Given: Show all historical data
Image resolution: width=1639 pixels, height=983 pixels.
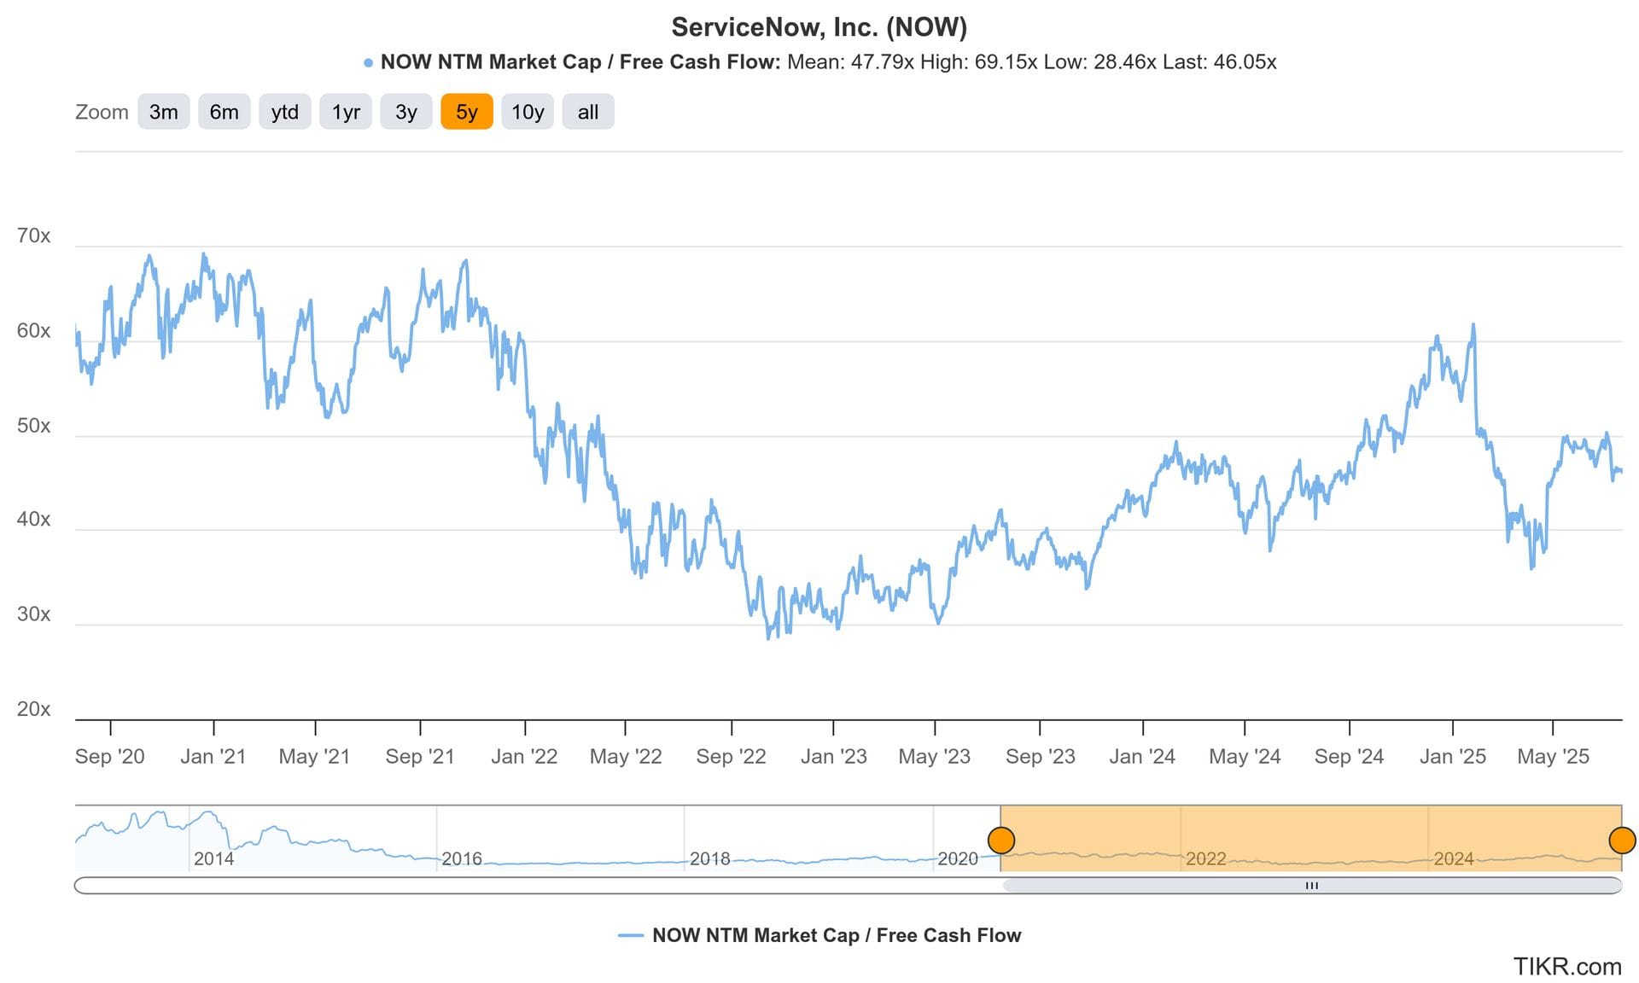Looking at the screenshot, I should [587, 112].
